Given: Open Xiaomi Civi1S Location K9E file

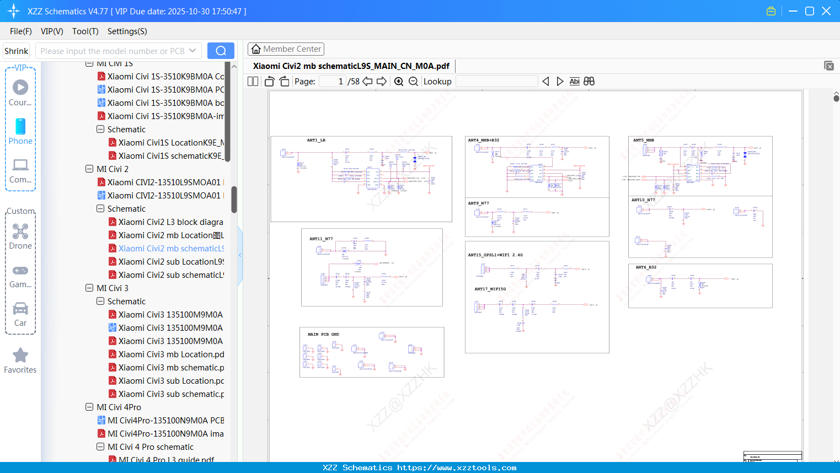Looking at the screenshot, I should click(x=166, y=142).
